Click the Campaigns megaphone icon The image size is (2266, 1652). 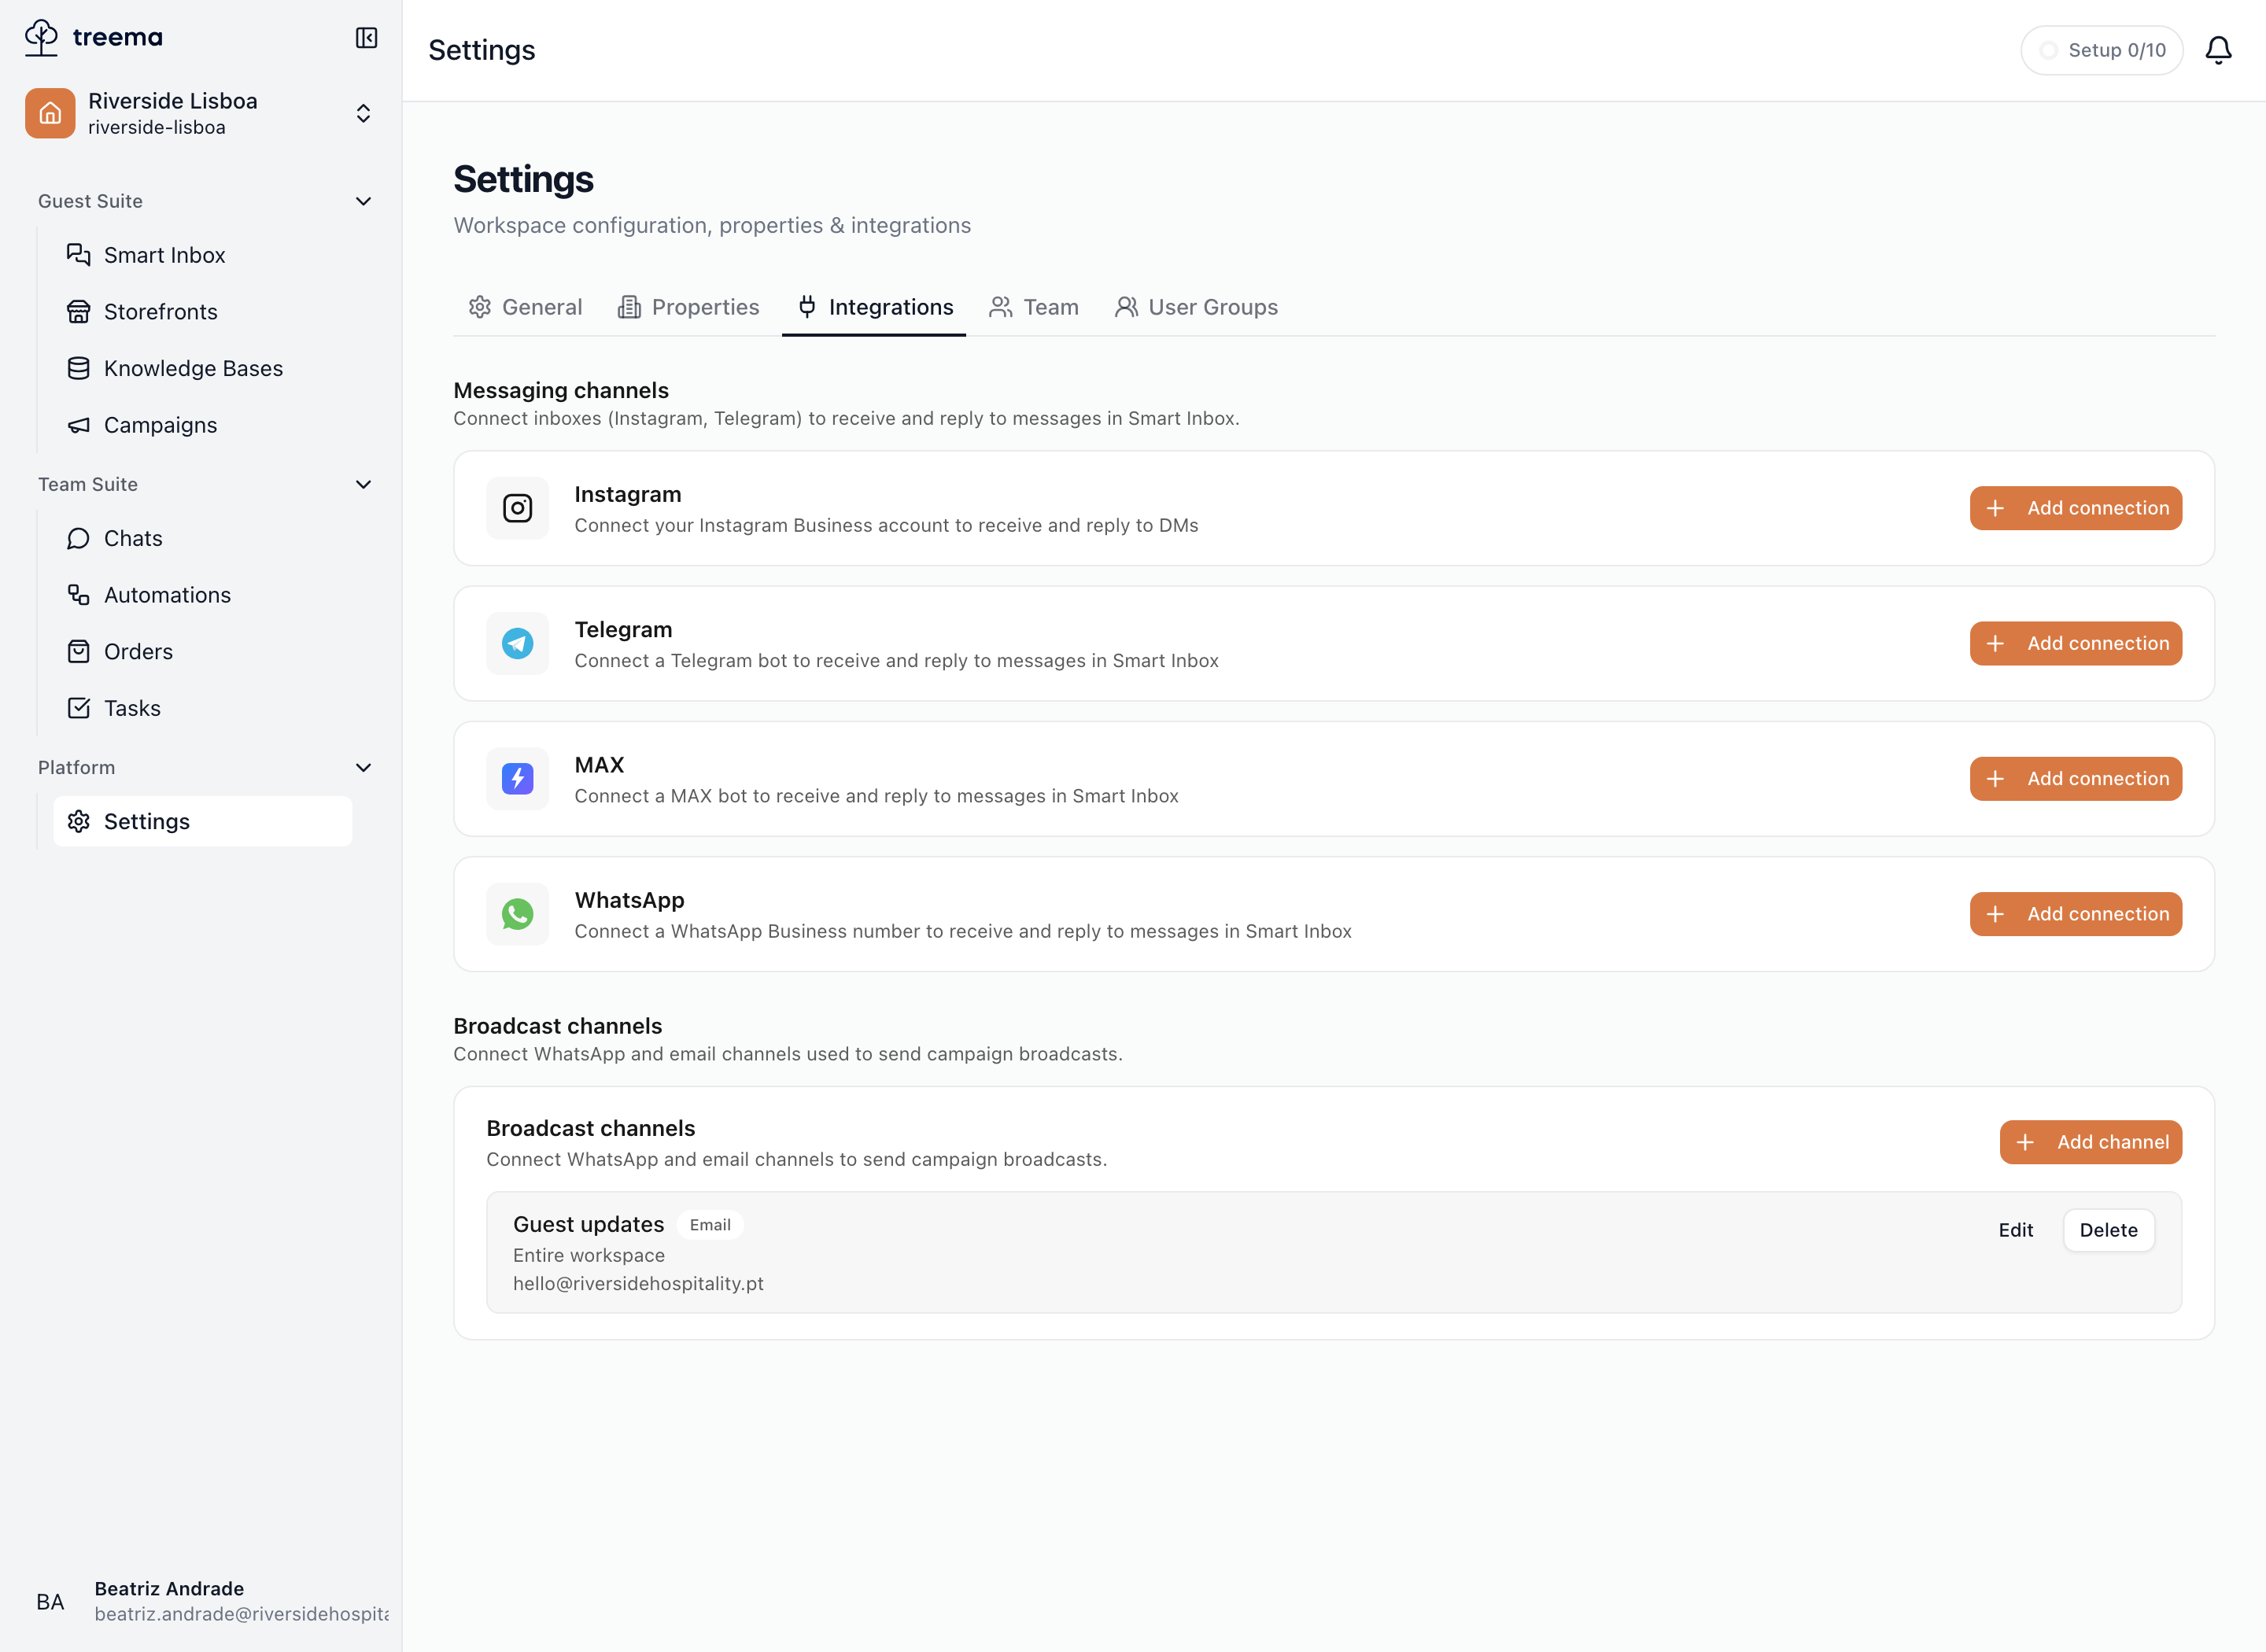click(78, 425)
